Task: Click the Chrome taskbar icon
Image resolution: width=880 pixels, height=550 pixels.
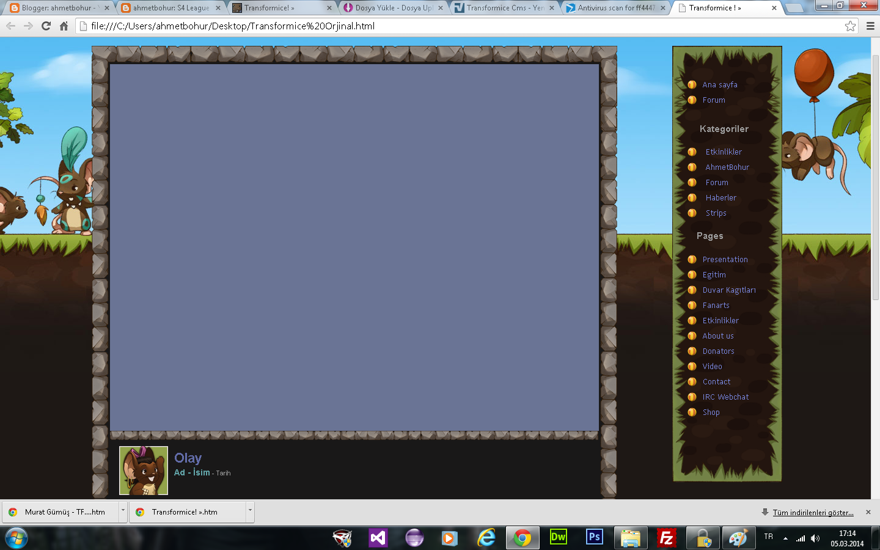Action: click(x=522, y=538)
